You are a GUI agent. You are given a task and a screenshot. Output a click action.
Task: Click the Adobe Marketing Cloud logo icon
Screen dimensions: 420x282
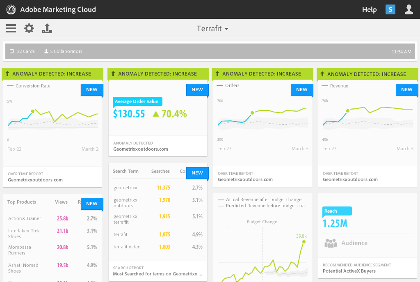11,9
